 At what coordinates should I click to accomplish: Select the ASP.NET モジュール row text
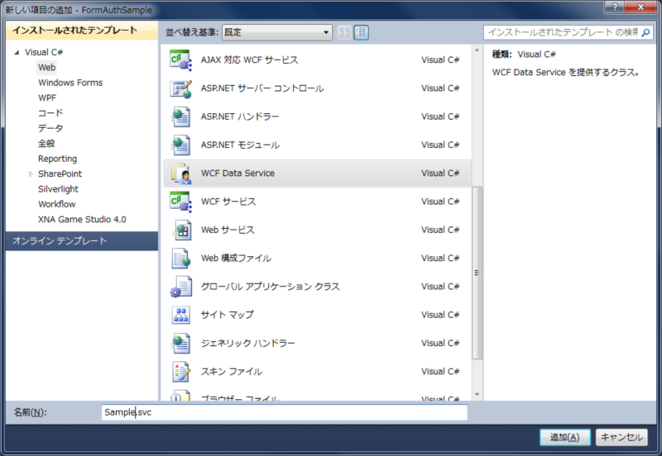[x=240, y=145]
